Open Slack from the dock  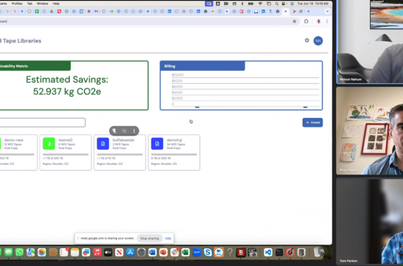[x=175, y=253]
